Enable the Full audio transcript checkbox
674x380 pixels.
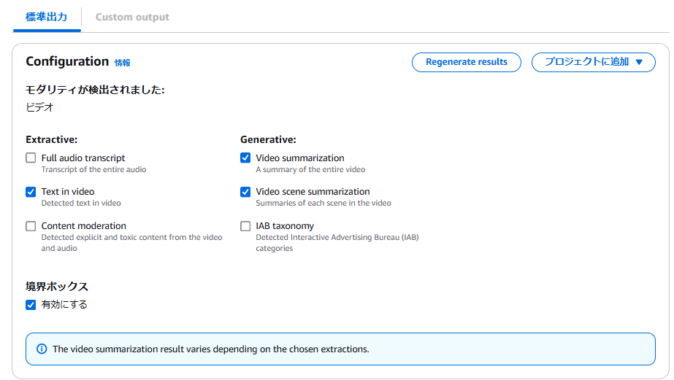(31, 158)
